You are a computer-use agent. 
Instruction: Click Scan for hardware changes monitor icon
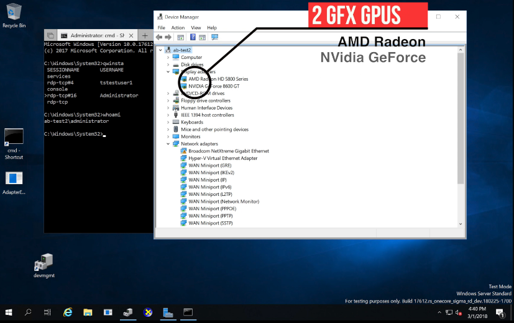[214, 37]
